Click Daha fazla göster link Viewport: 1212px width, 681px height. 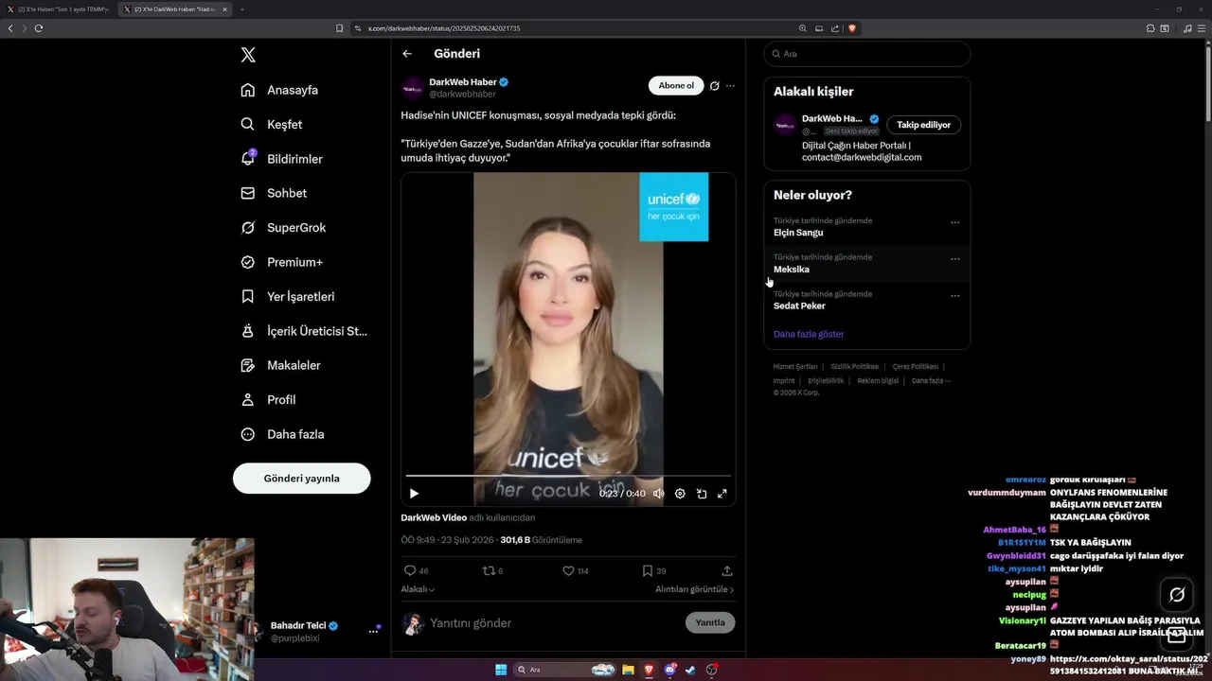809,334
